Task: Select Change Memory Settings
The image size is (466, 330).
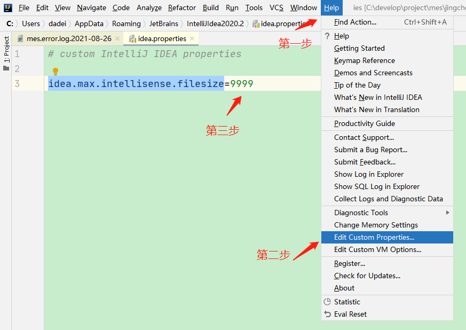Action: pos(387,225)
